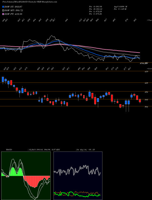Select the 'Pre C: 375.26' close value
The height and width of the screenshot is (200, 152).
click(95, 14)
